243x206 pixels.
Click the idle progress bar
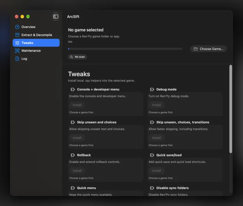(125, 49)
